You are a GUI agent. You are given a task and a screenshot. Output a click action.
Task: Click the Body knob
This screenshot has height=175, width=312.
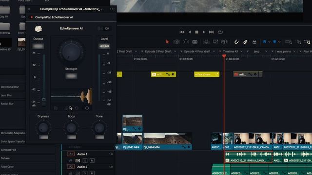pyautogui.click(x=71, y=127)
